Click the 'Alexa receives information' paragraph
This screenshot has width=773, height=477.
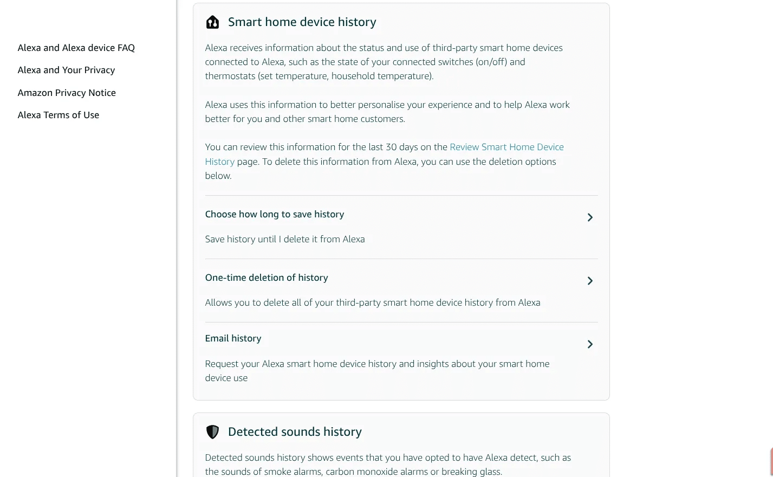tap(384, 62)
